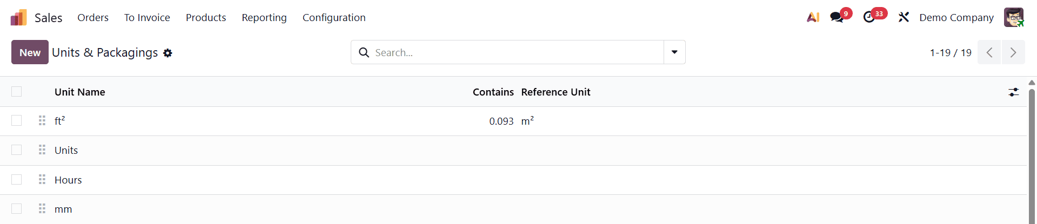1037x224 pixels.
Task: Open the optional columns settings icon
Action: (1013, 92)
